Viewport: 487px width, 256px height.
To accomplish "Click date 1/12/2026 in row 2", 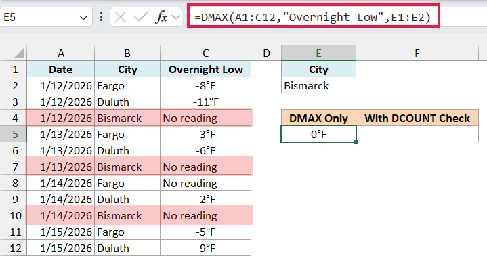I will pos(61,85).
